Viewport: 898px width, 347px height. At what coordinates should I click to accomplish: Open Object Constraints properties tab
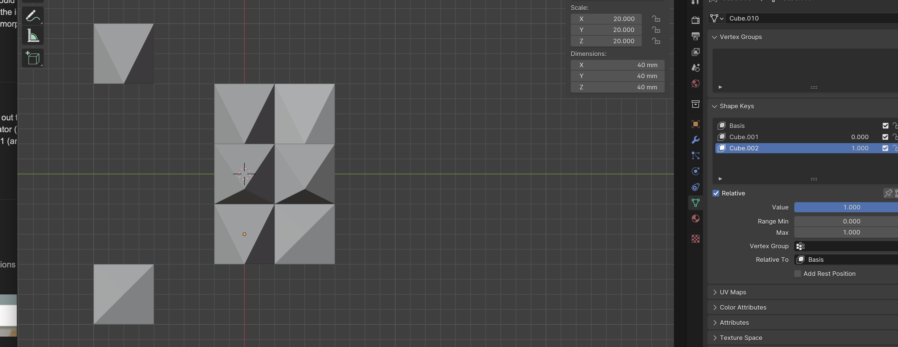click(695, 187)
